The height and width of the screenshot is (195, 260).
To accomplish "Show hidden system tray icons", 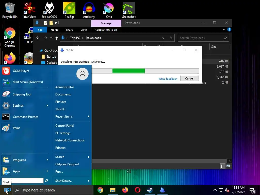I will click(215, 190).
